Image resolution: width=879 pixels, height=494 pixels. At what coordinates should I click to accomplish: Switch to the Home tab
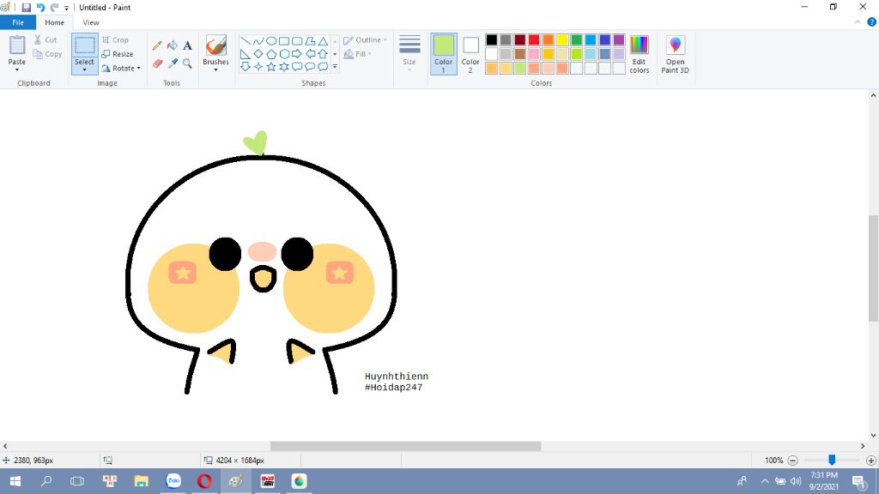54,22
